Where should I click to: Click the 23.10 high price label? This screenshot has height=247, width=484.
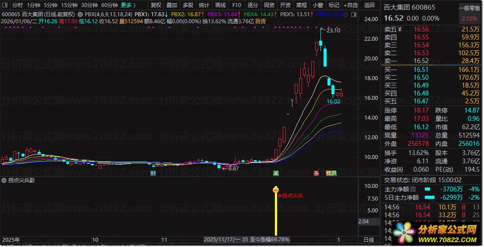[x=333, y=30]
